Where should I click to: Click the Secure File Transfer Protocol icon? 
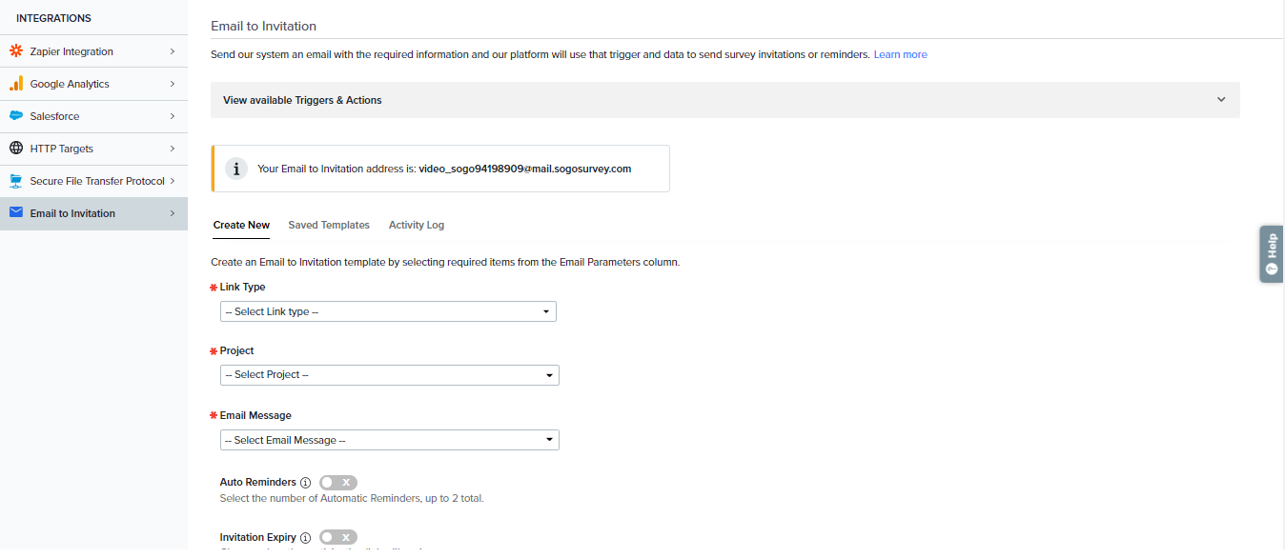(15, 181)
